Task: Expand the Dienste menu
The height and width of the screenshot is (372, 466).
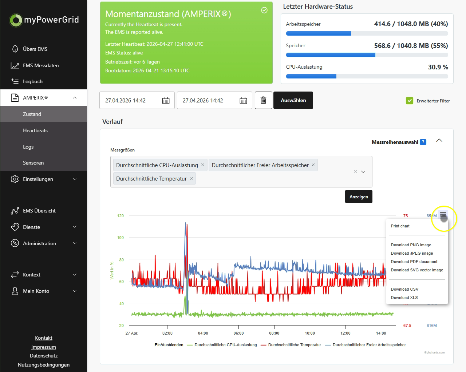Action: (75, 227)
